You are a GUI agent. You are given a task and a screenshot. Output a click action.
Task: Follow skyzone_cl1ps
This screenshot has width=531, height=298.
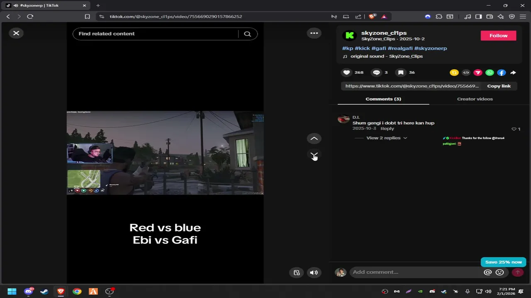coord(498,36)
